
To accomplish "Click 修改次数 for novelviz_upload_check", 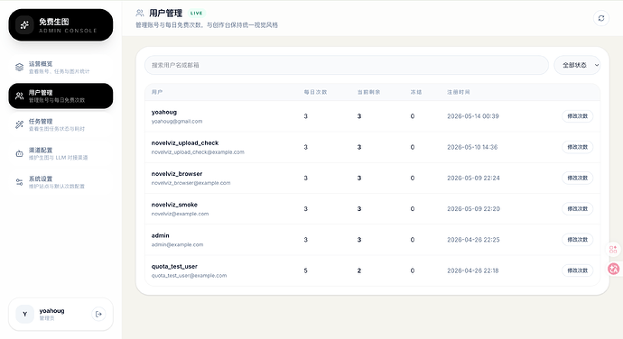I will click(x=577, y=147).
